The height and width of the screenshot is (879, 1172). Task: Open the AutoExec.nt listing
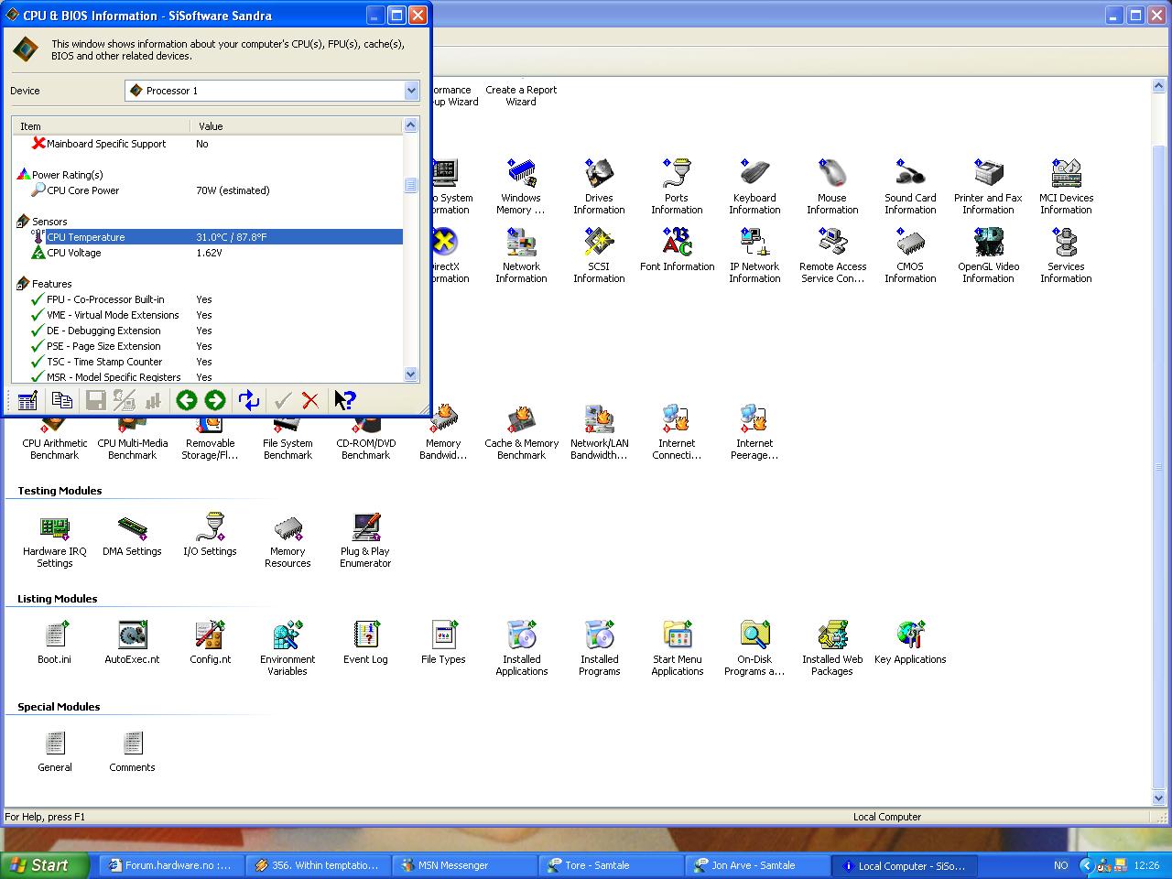[132, 643]
